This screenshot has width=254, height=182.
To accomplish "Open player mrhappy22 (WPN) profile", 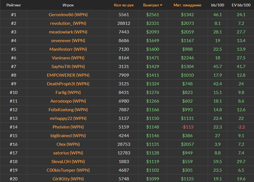I will (x=68, y=118).
